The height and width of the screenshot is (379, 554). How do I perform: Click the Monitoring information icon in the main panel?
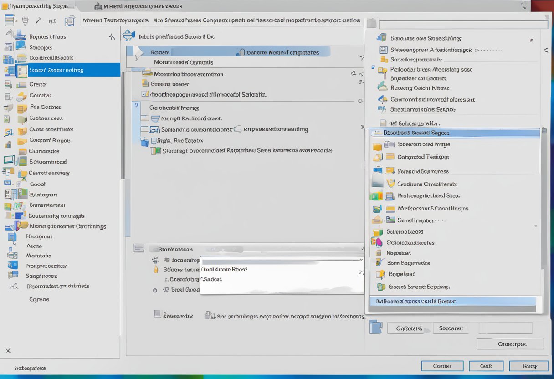click(x=149, y=74)
